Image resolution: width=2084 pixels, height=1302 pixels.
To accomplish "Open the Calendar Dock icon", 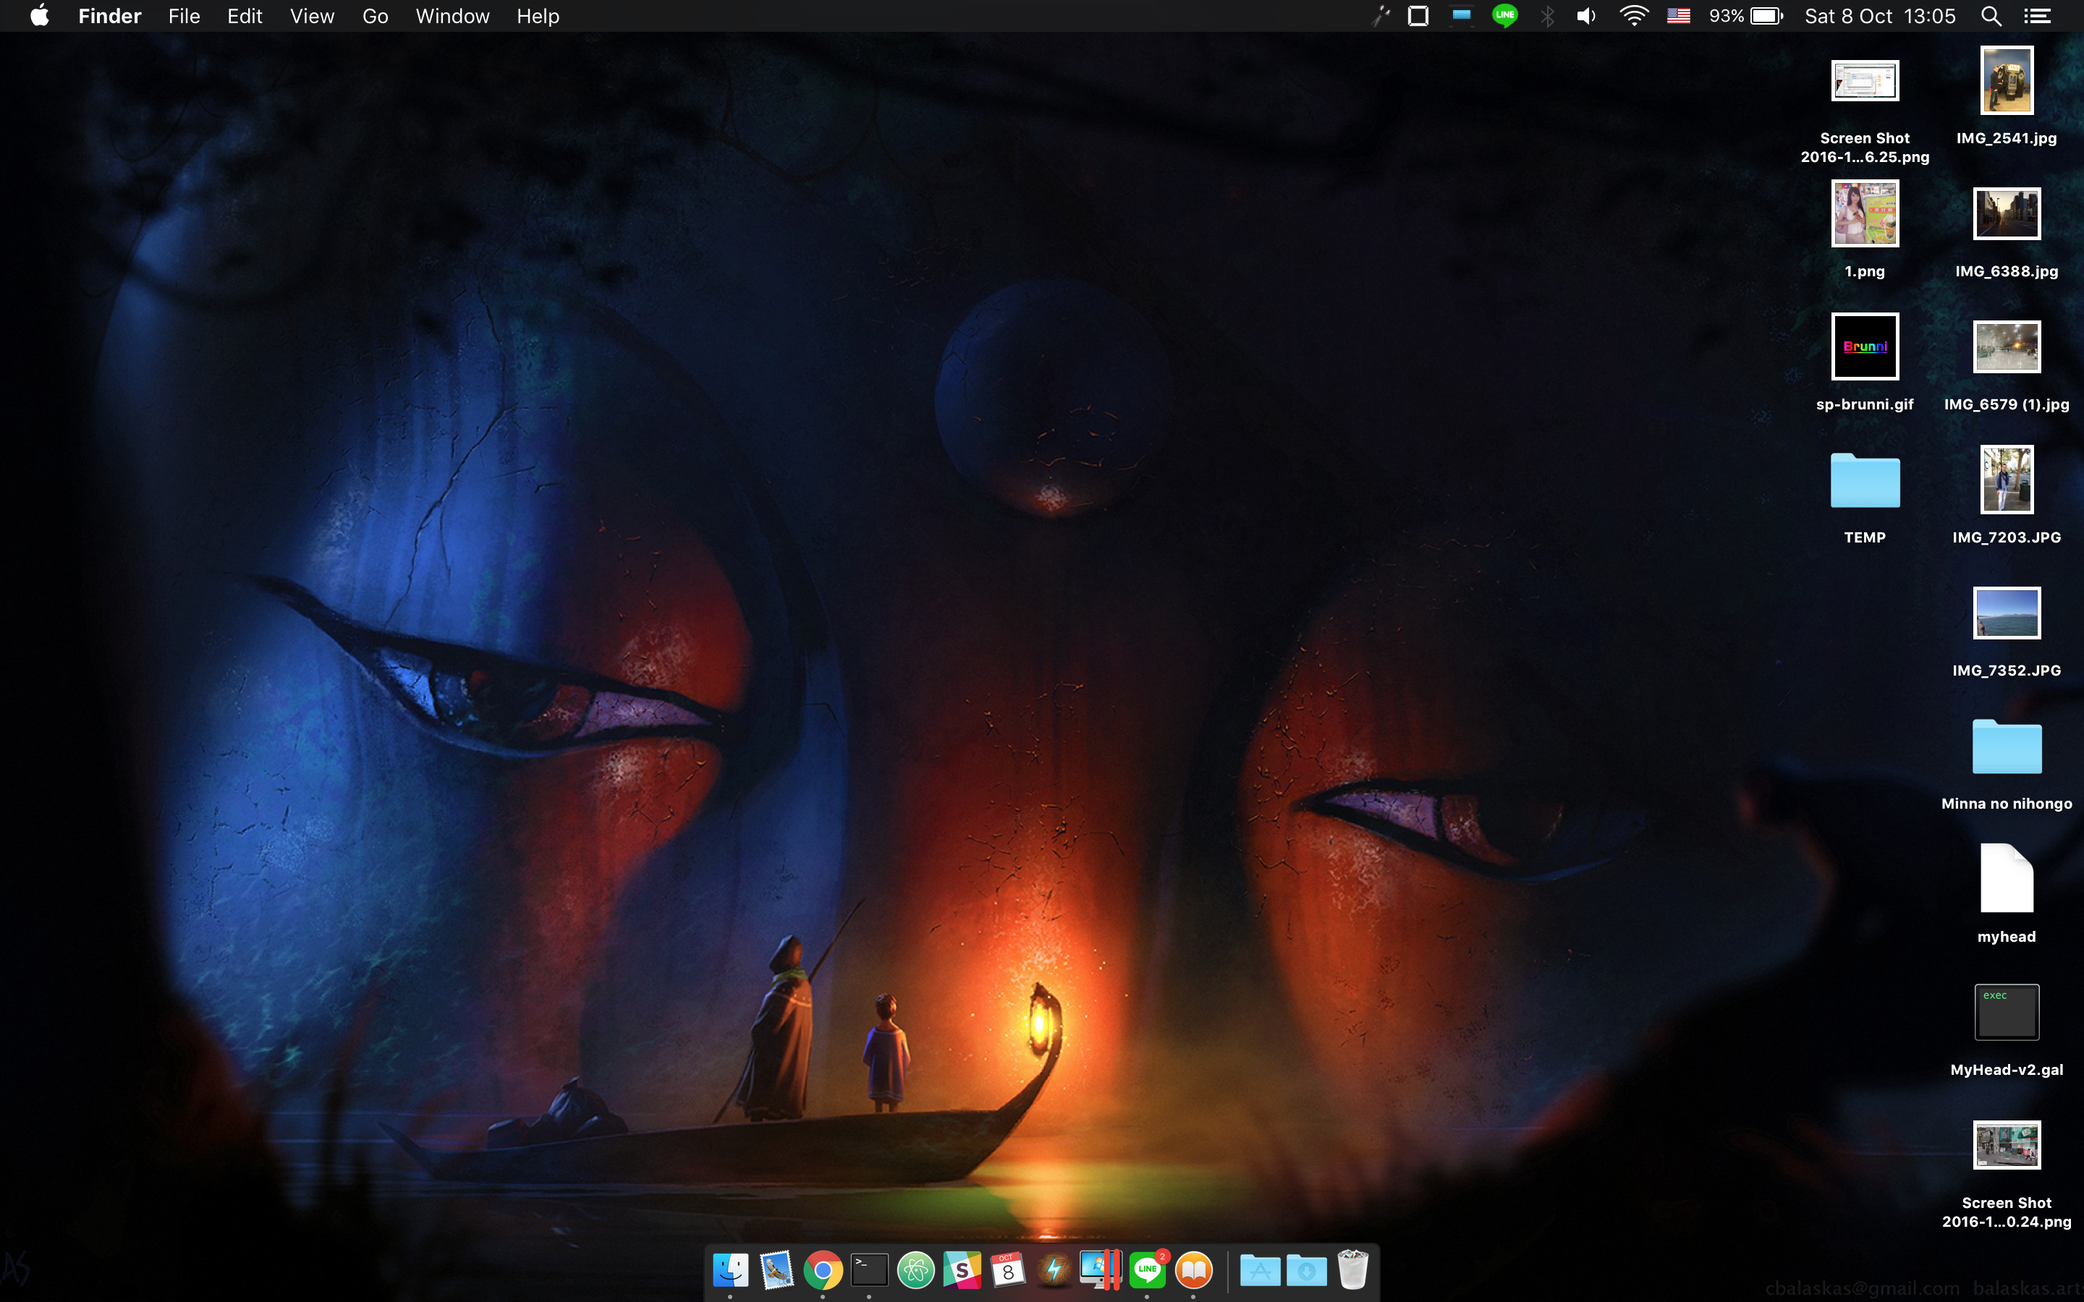I will (1007, 1270).
